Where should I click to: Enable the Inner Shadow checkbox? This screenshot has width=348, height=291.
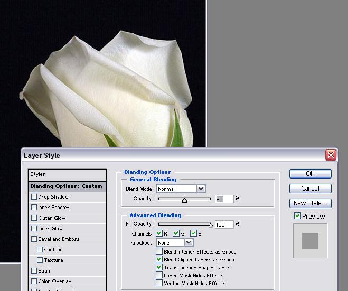pos(34,207)
